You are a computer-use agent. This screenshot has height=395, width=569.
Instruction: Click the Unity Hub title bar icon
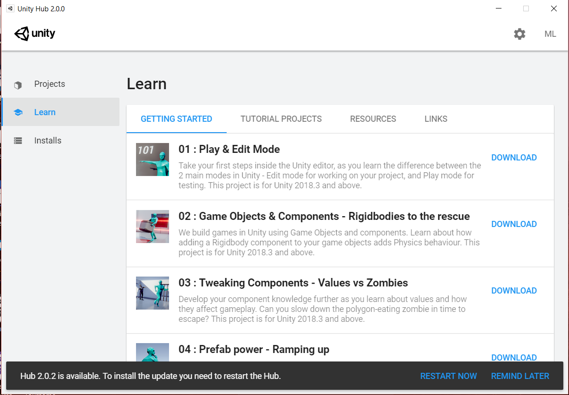(10, 8)
